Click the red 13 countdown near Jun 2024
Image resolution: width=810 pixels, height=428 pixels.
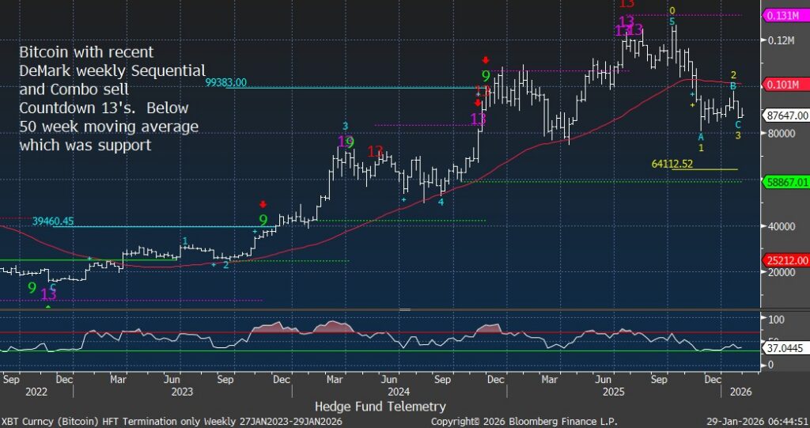tap(376, 150)
